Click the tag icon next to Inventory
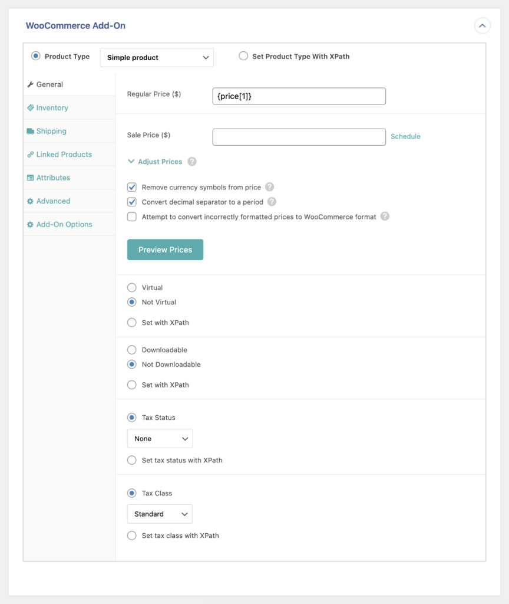509x604 pixels. coord(31,107)
